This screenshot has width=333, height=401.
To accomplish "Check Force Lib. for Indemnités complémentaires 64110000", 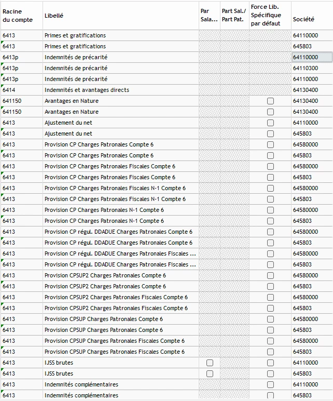I will click(x=270, y=384).
